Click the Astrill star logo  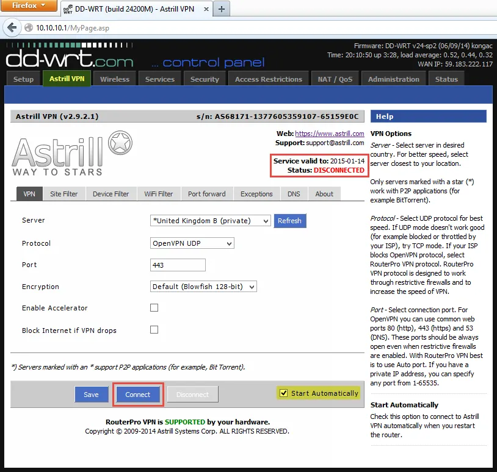(x=120, y=143)
